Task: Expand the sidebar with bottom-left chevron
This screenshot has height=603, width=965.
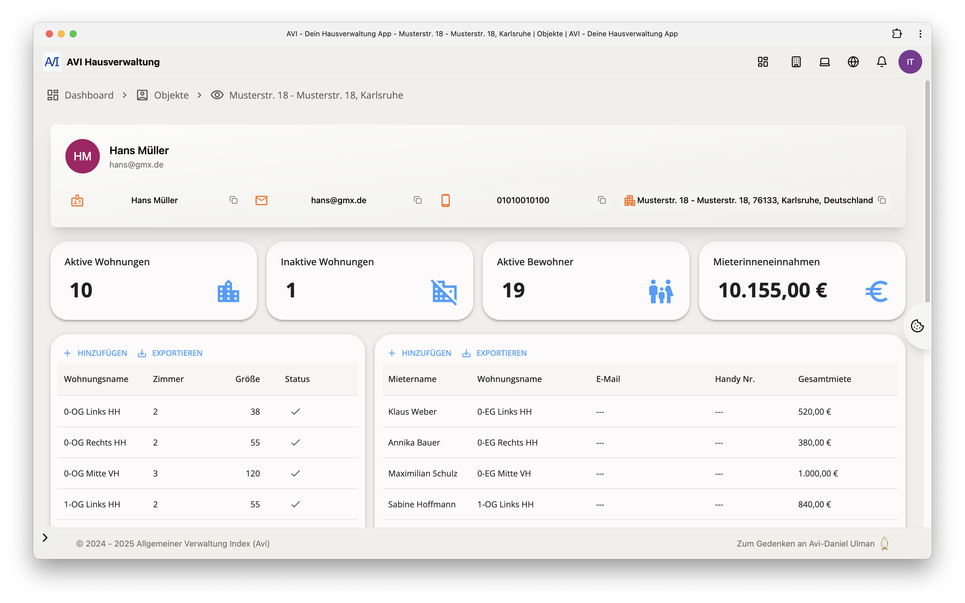Action: point(45,538)
